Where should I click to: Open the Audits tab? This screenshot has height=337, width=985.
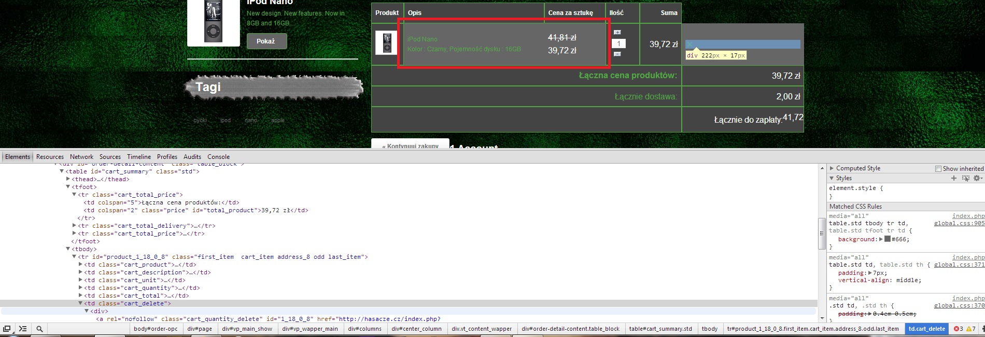click(x=192, y=157)
